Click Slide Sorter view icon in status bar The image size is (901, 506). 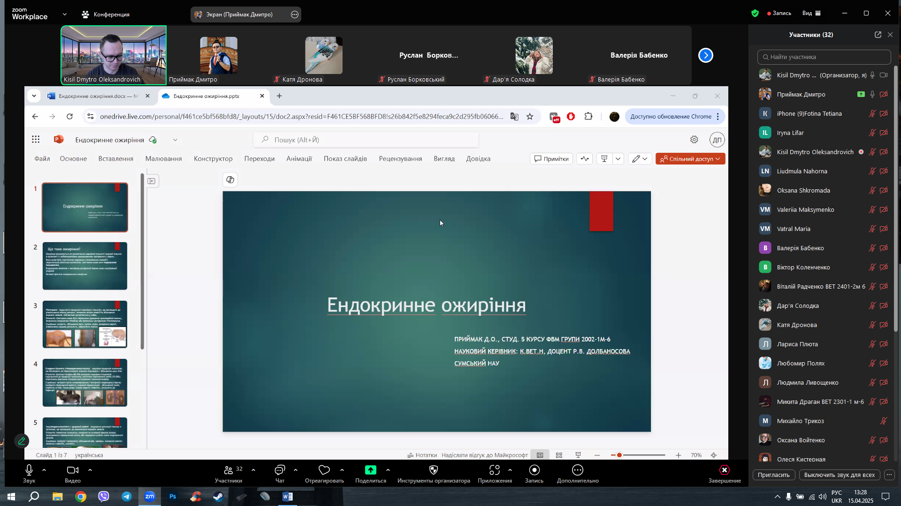[x=559, y=455]
